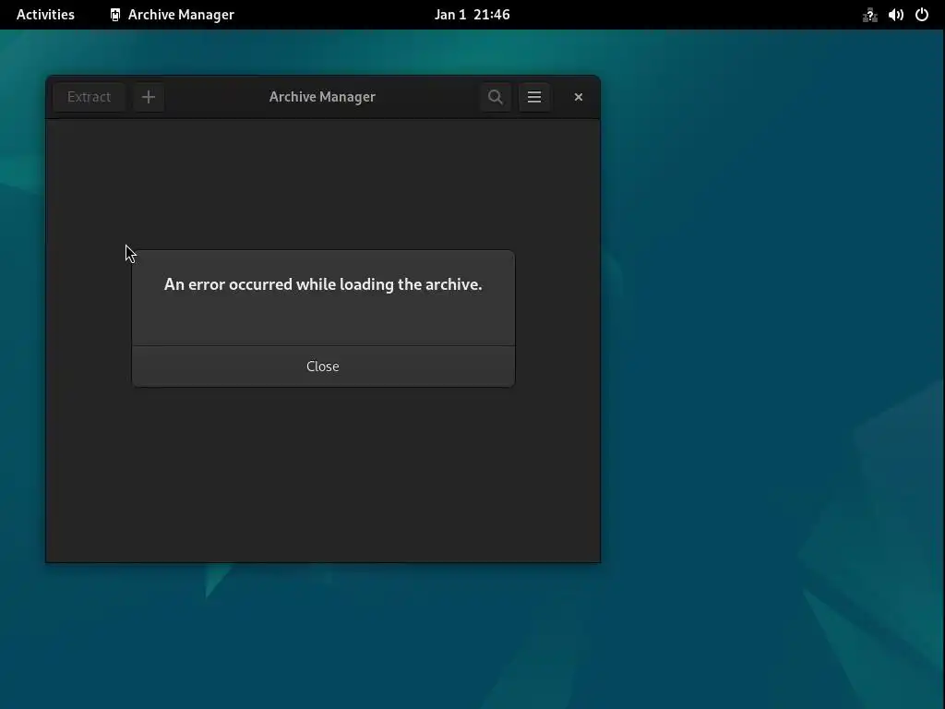Click the greyed-out Extract button
This screenshot has width=945, height=709.
(x=90, y=97)
